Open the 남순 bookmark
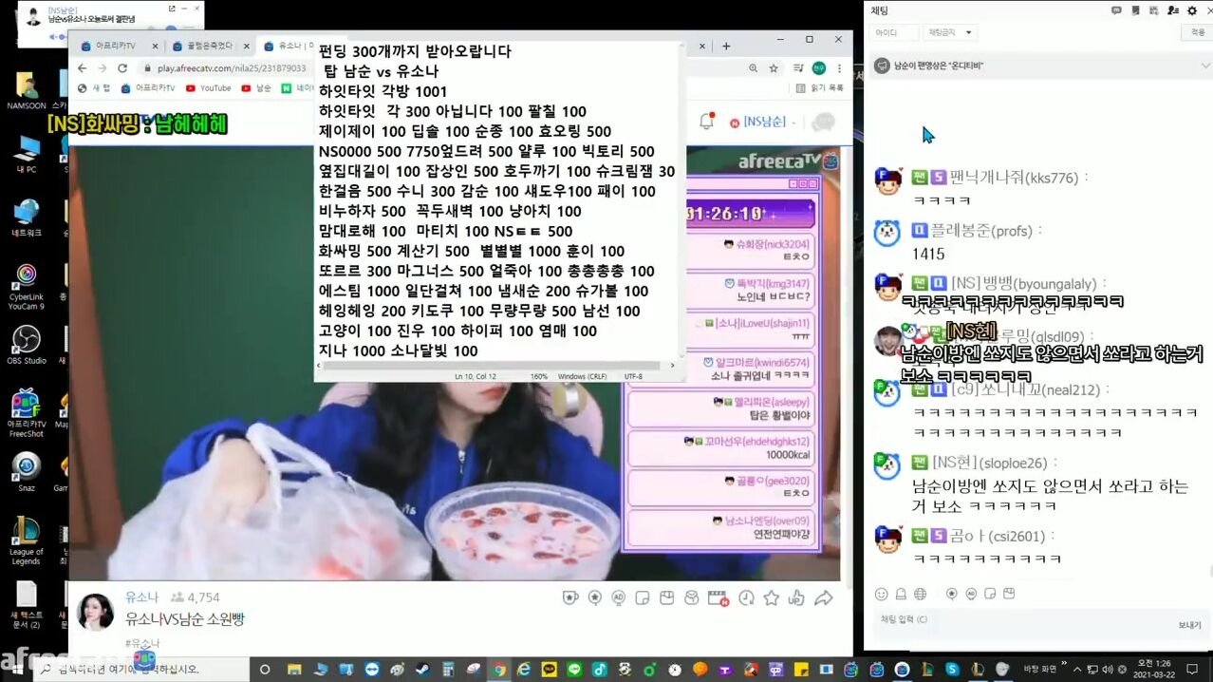The image size is (1213, 682). click(256, 88)
